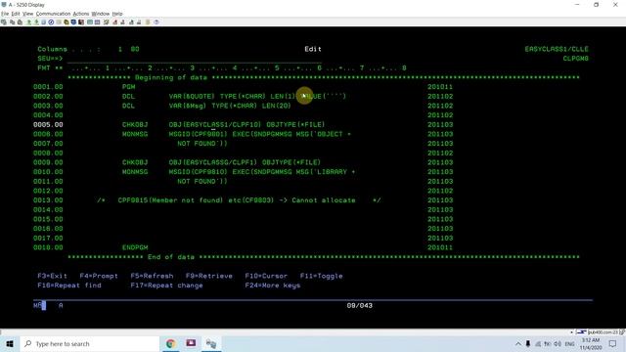The image size is (626, 352).
Task: Click the round purple help icon in toolbar
Action: 156,22
